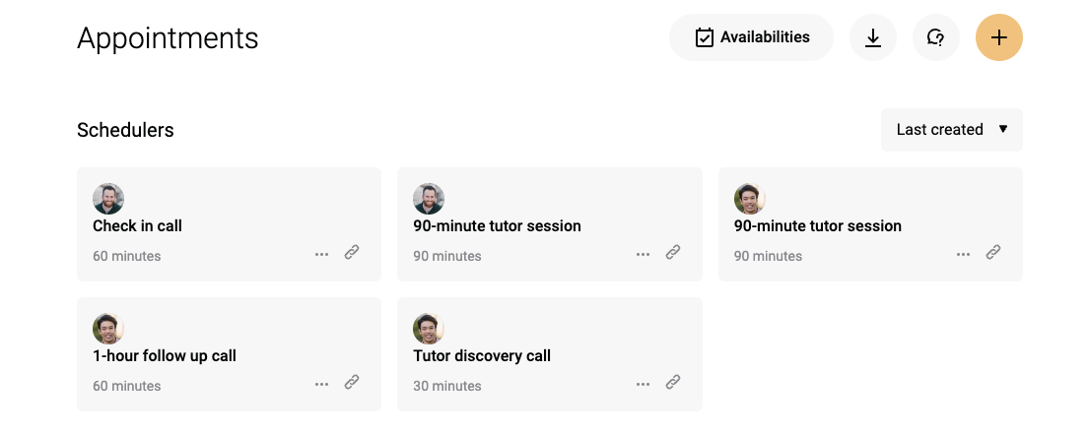Open more options on 1-hour follow up call
Screen dimensions: 1088x433
[321, 385]
